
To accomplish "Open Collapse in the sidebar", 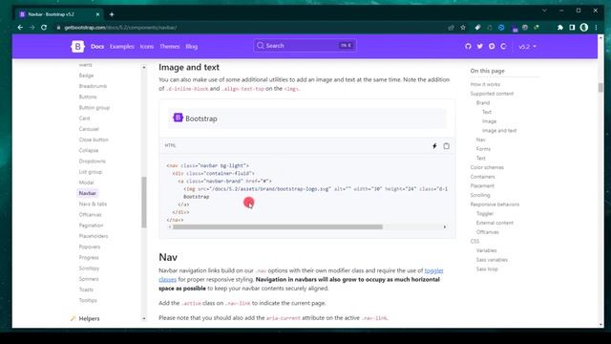I will pyautogui.click(x=89, y=150).
